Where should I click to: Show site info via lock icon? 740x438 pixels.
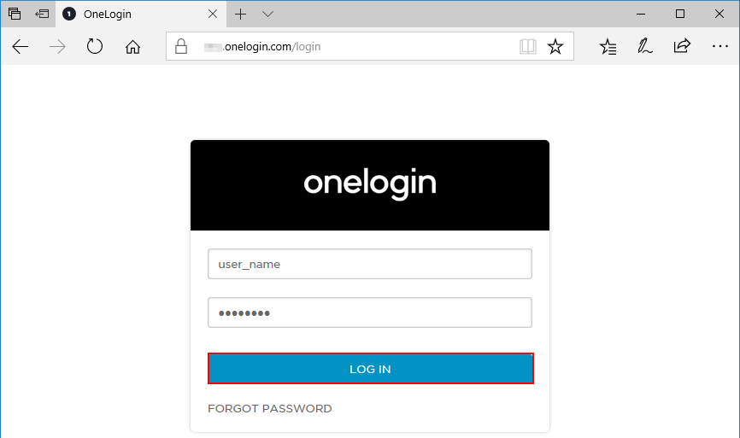pyautogui.click(x=180, y=47)
